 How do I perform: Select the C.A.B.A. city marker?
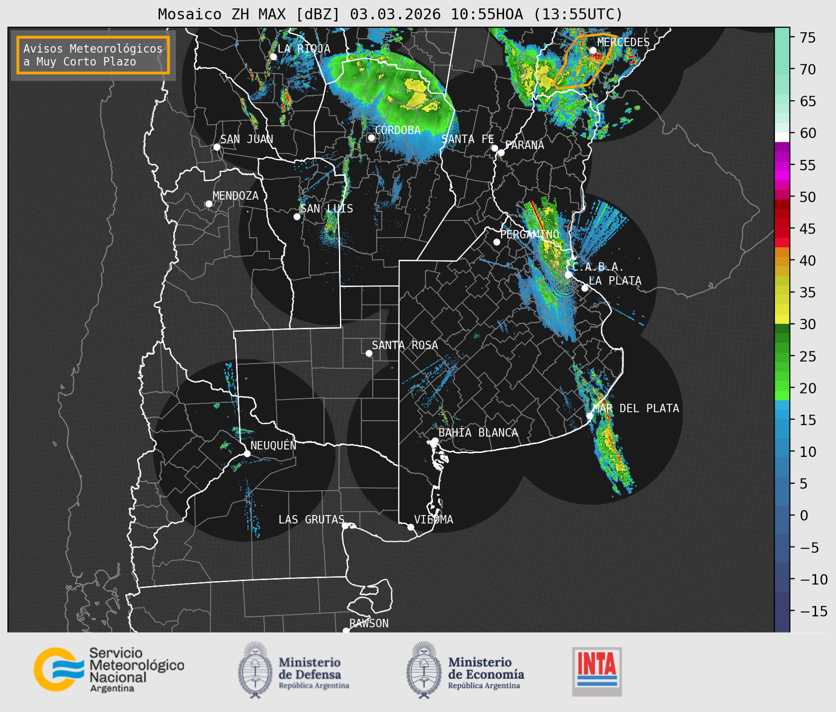point(568,274)
